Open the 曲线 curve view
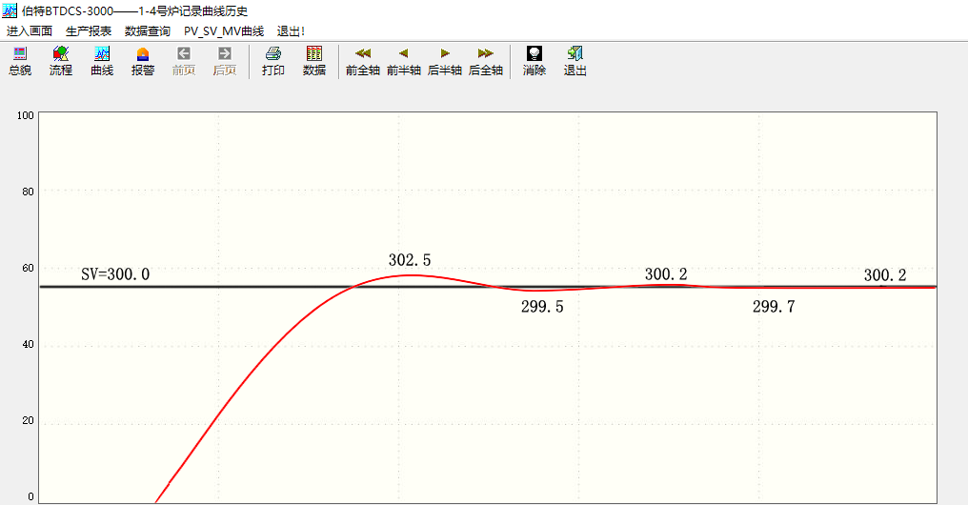Viewport: 968px width, 505px height. click(102, 61)
